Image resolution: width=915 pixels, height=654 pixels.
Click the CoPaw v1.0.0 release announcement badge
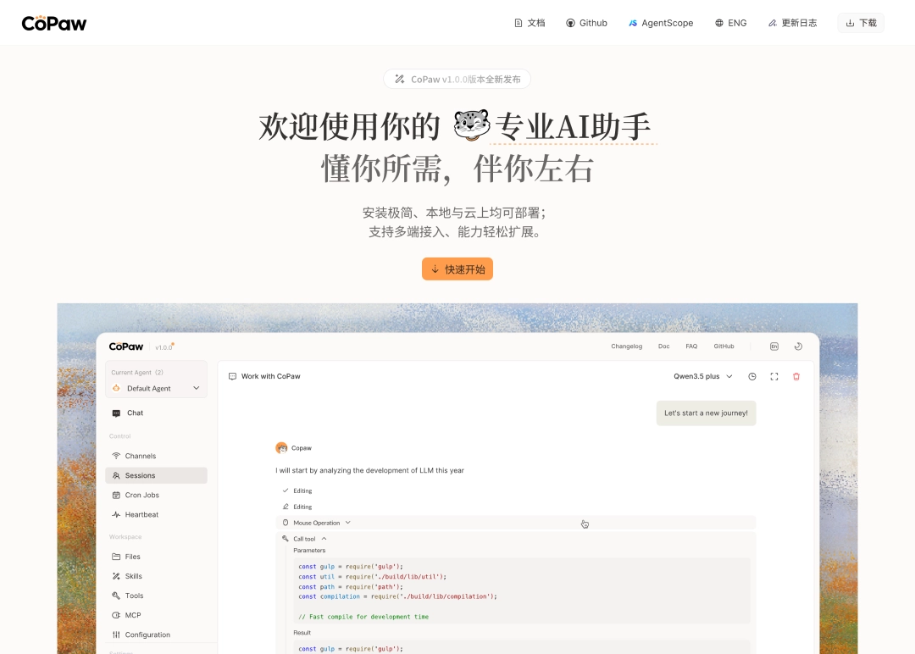(457, 79)
